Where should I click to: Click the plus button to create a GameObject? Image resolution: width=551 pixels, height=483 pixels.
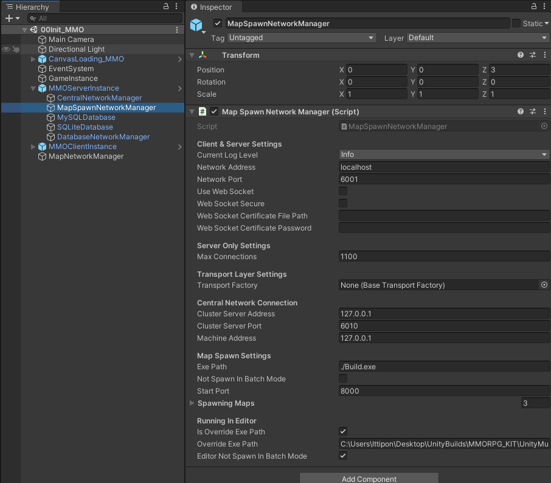pos(7,18)
